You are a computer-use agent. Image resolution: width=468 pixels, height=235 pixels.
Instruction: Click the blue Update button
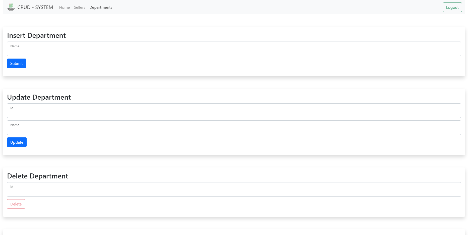(17, 142)
